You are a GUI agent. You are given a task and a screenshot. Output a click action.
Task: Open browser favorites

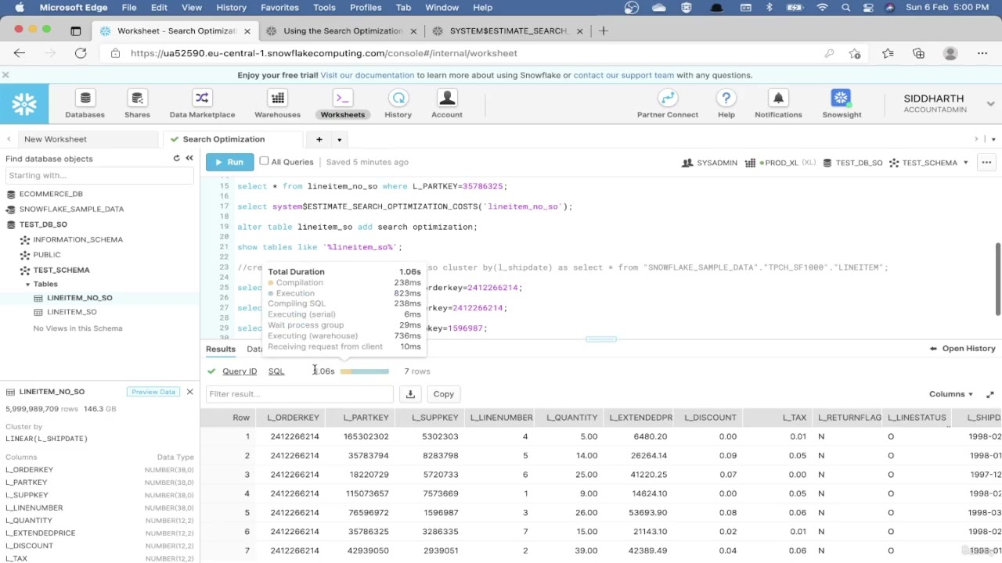click(887, 53)
